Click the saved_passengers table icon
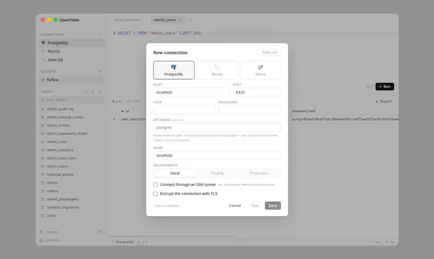The width and height of the screenshot is (434, 259). [43, 199]
